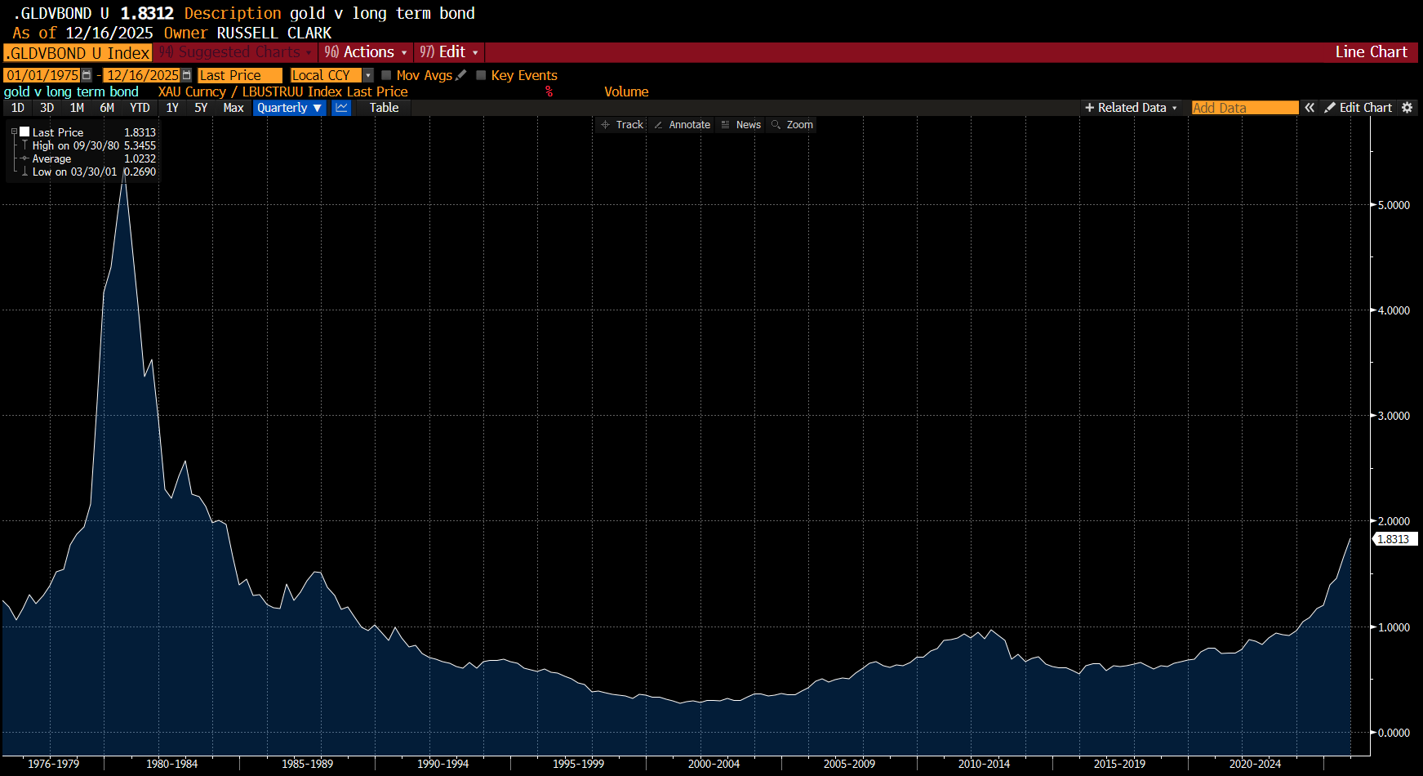Expand the Local CCY currency dropdown

tap(368, 75)
